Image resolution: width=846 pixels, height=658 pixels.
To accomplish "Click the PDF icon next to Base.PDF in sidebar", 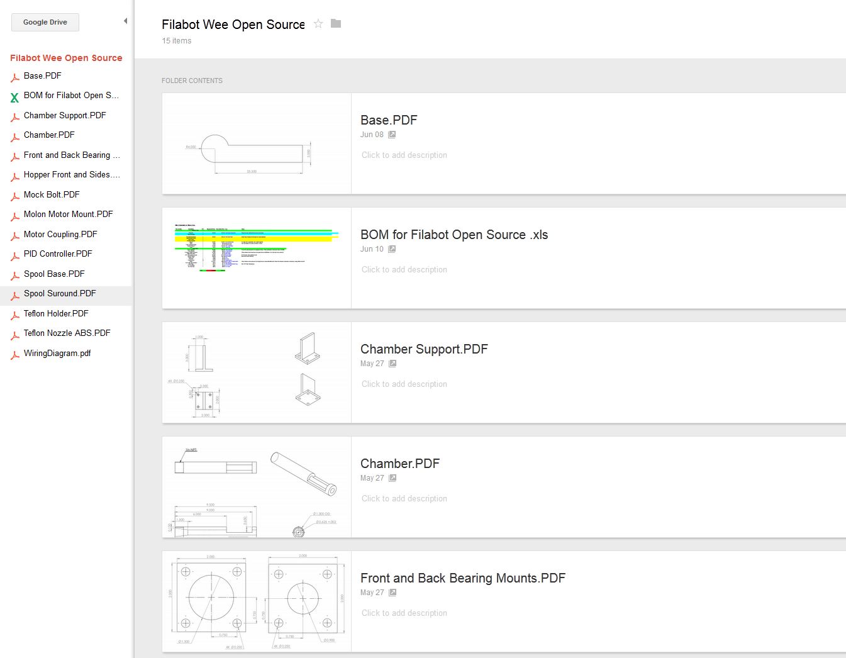I will 14,77.
